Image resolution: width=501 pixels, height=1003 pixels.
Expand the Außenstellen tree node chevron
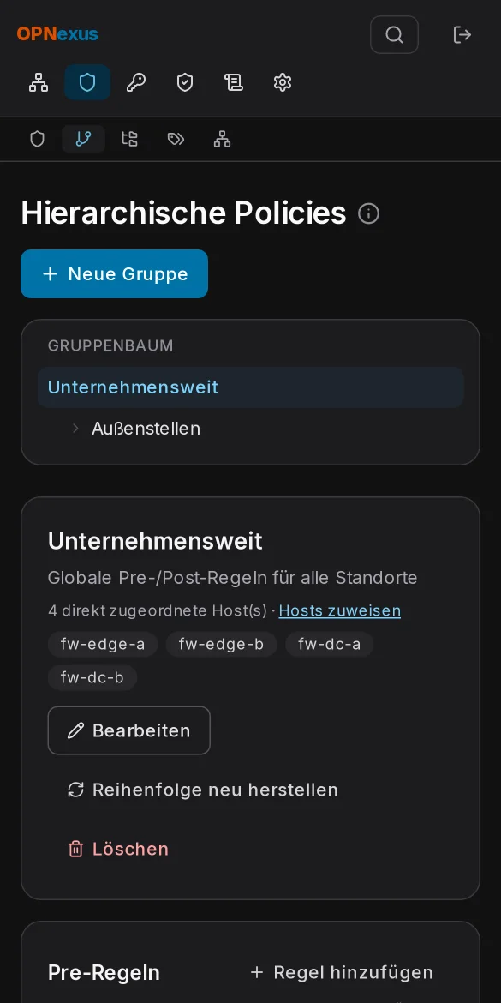75,428
